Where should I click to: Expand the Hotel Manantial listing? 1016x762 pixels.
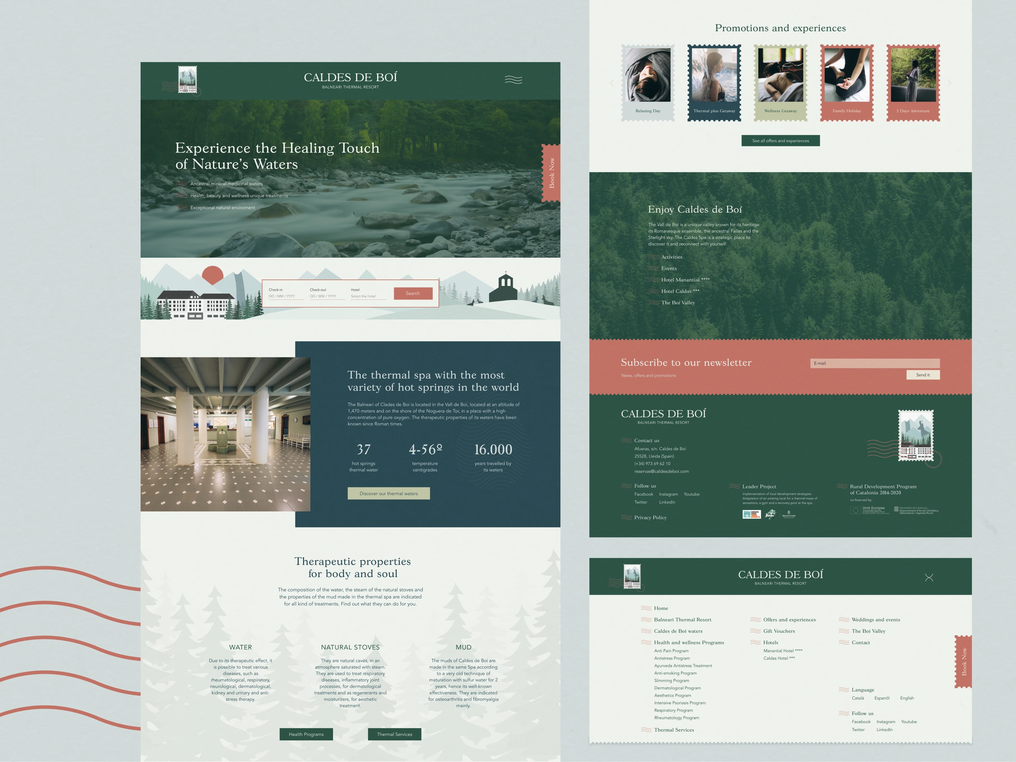pos(685,279)
